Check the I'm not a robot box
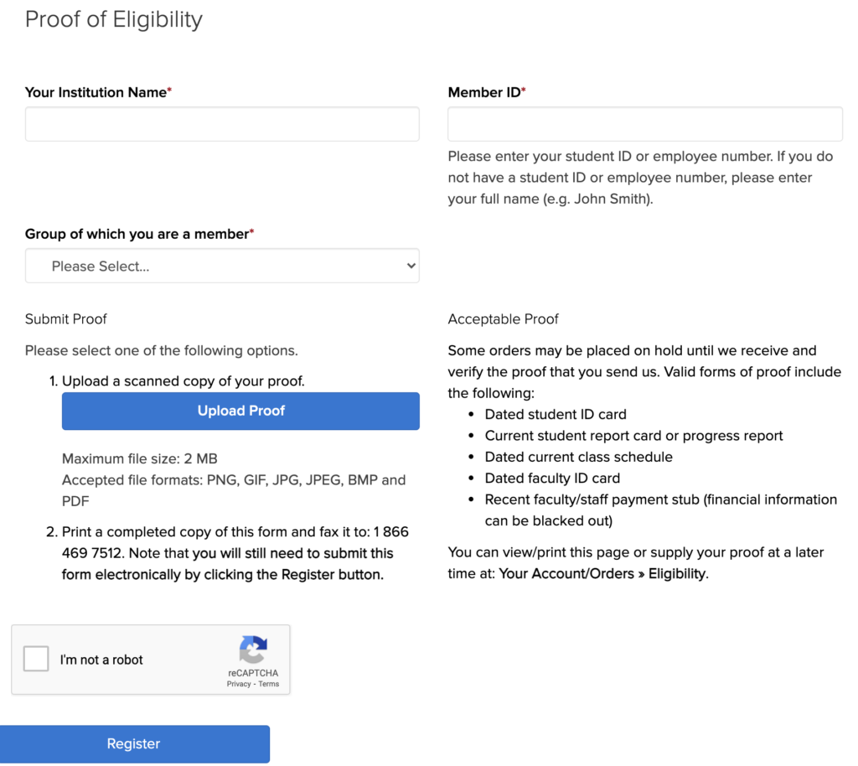Image resolution: width=858 pixels, height=766 pixels. point(36,658)
